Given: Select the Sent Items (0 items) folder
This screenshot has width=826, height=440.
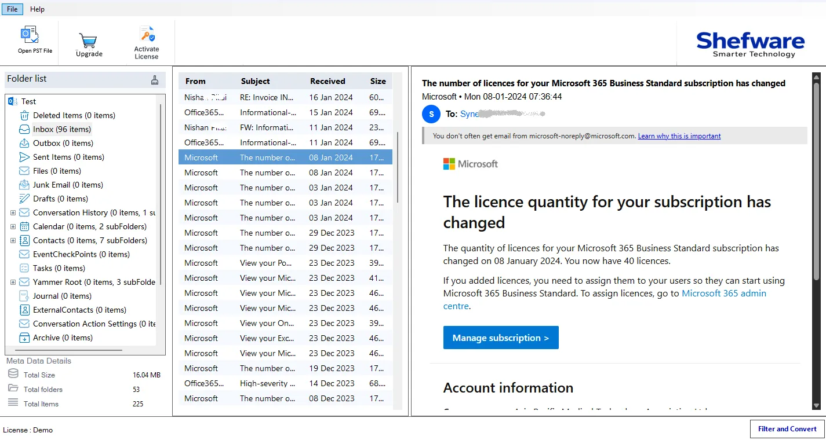Looking at the screenshot, I should pyautogui.click(x=68, y=157).
